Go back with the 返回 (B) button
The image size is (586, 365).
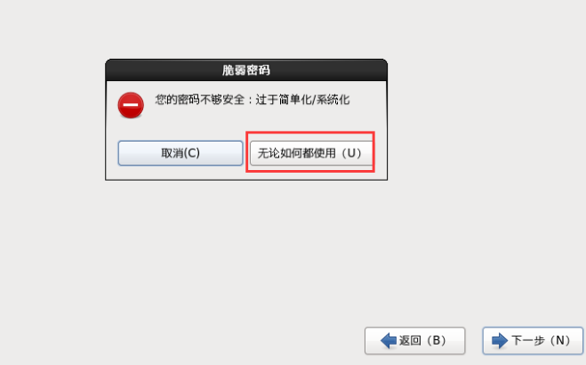415,341
